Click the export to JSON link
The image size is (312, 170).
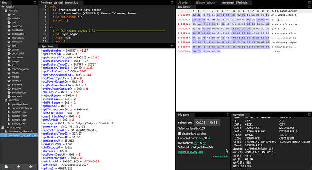(x=188, y=152)
